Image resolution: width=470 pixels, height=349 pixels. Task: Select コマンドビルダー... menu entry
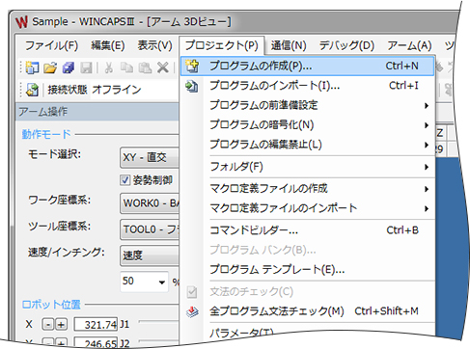click(307, 230)
